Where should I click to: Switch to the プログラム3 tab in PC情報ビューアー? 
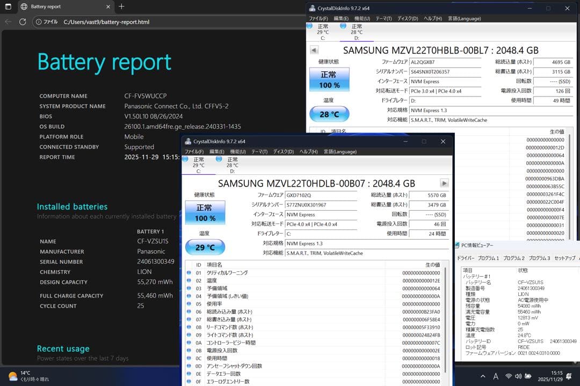[539, 258]
